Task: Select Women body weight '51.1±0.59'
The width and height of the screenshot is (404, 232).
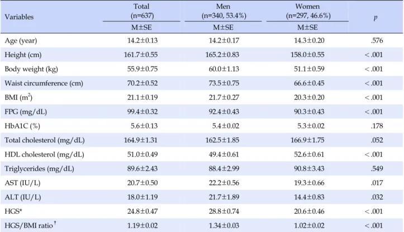Action: [x=309, y=69]
